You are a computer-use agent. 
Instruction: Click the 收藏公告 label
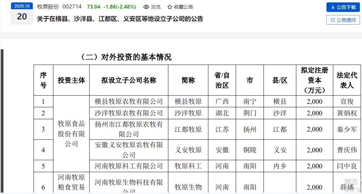[183, 7]
